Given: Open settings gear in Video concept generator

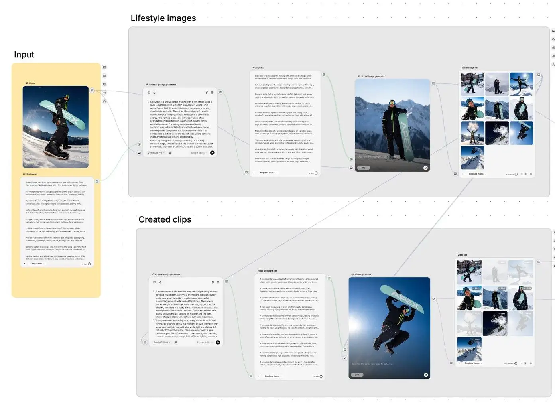Looking at the screenshot, I should [176, 342].
